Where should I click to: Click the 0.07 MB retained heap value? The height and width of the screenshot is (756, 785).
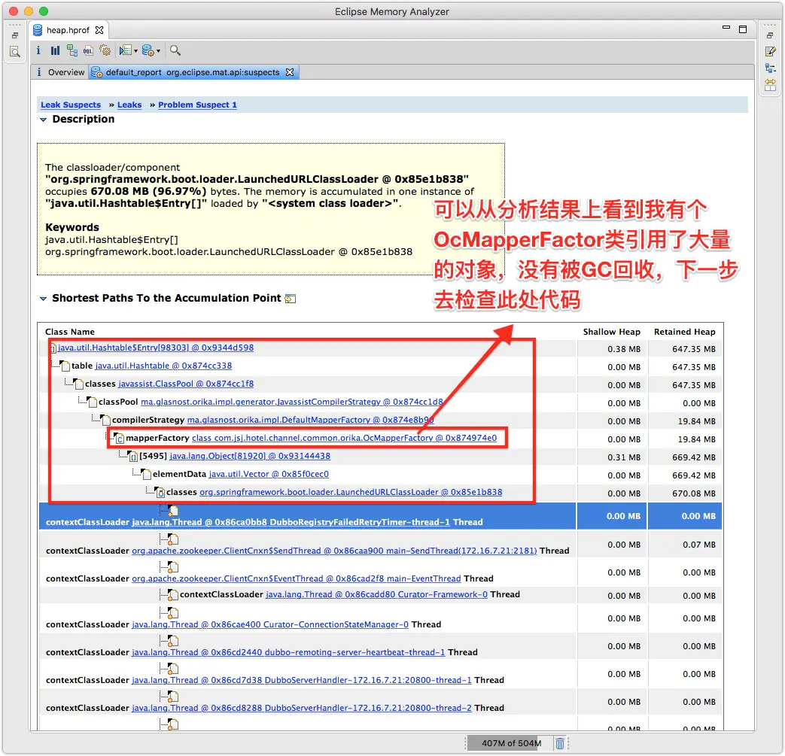tap(699, 545)
